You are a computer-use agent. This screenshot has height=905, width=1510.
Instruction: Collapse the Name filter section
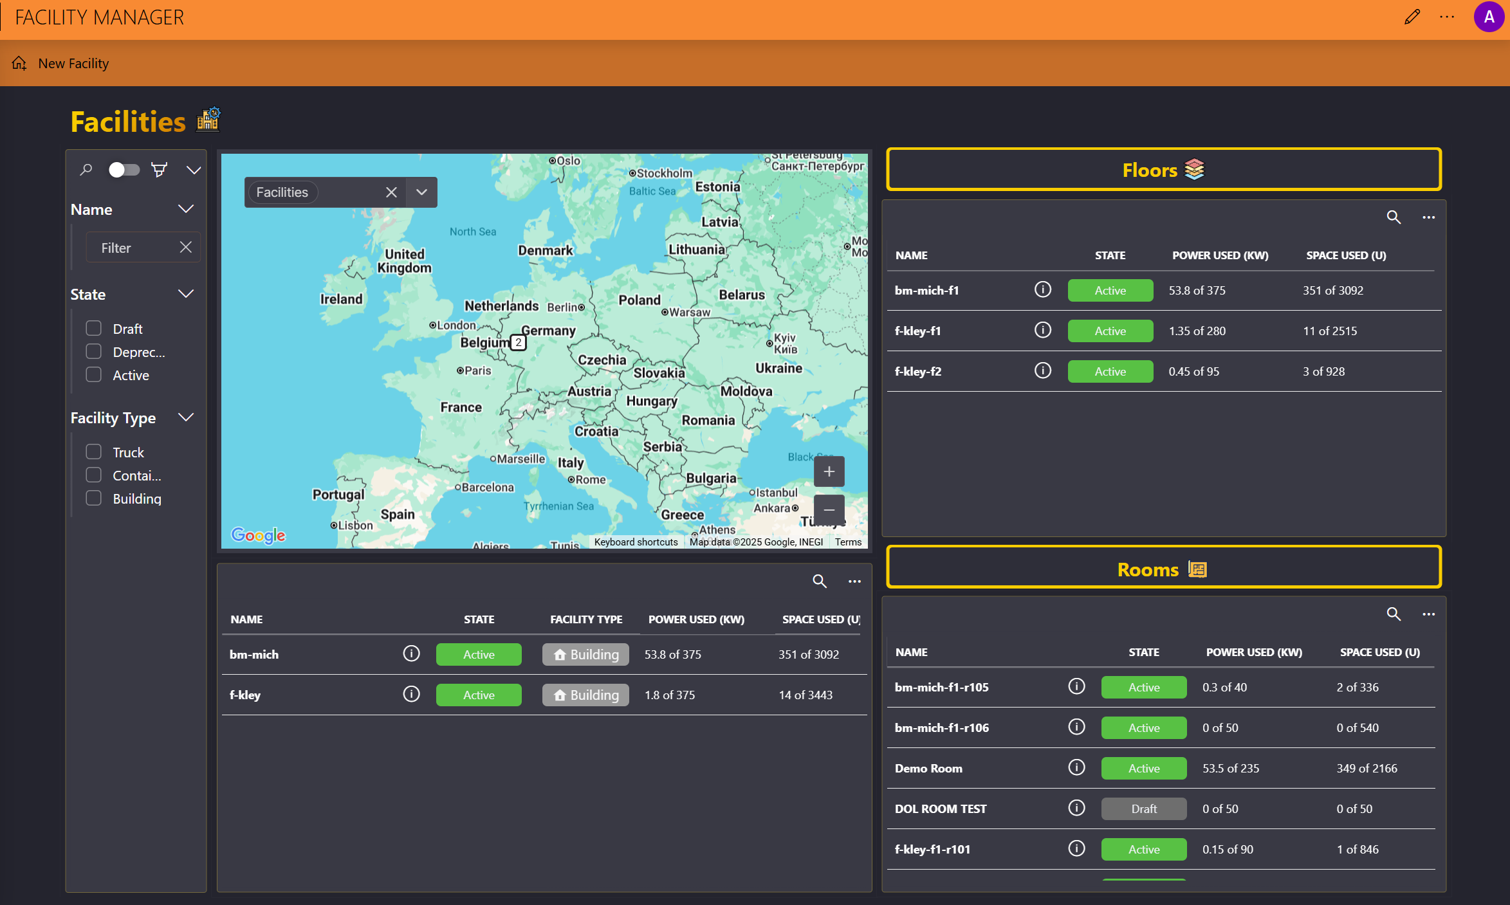point(186,209)
